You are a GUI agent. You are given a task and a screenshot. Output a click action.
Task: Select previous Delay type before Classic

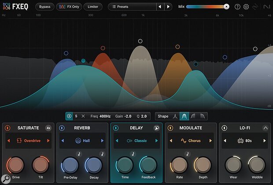(117, 141)
